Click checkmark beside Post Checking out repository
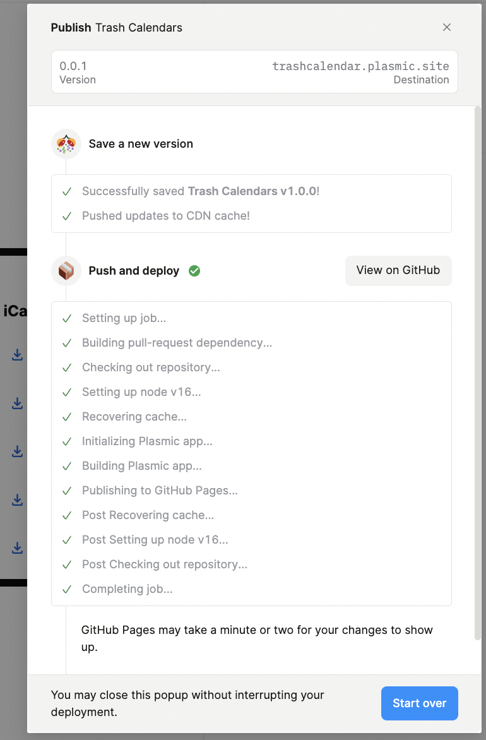The height and width of the screenshot is (740, 486). pos(67,564)
